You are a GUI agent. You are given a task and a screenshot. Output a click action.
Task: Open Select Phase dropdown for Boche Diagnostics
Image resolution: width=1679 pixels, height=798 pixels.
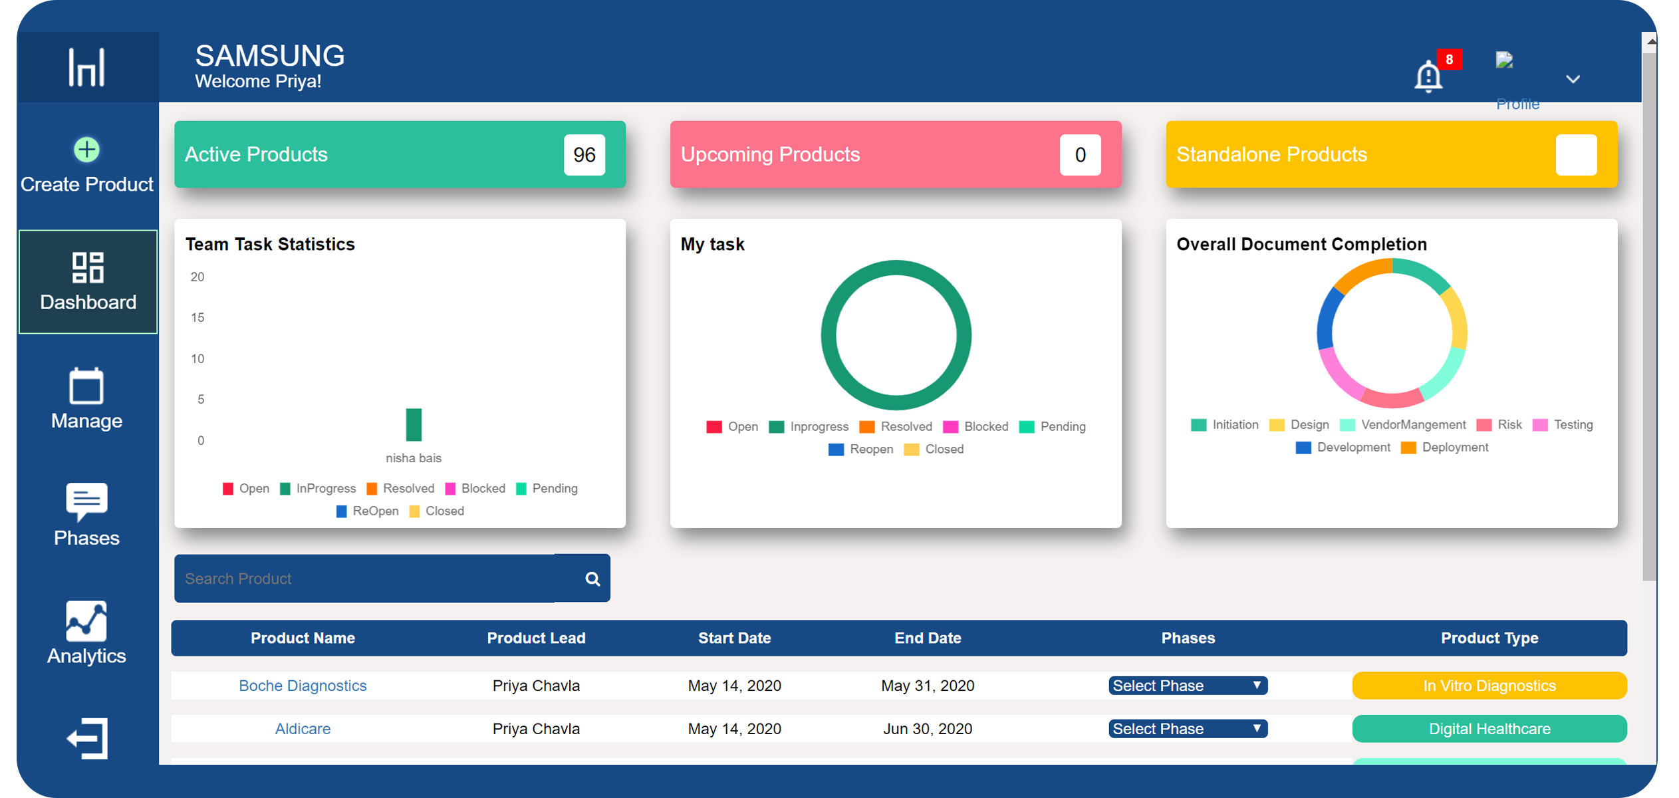point(1188,686)
